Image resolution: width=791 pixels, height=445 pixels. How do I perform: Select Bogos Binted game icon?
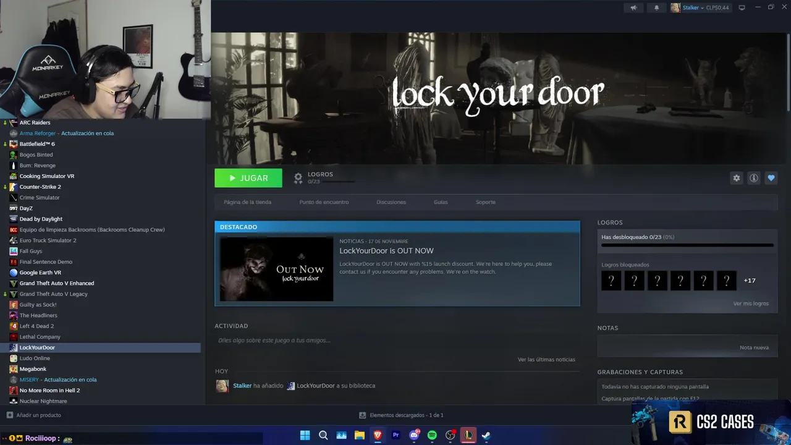pos(14,155)
